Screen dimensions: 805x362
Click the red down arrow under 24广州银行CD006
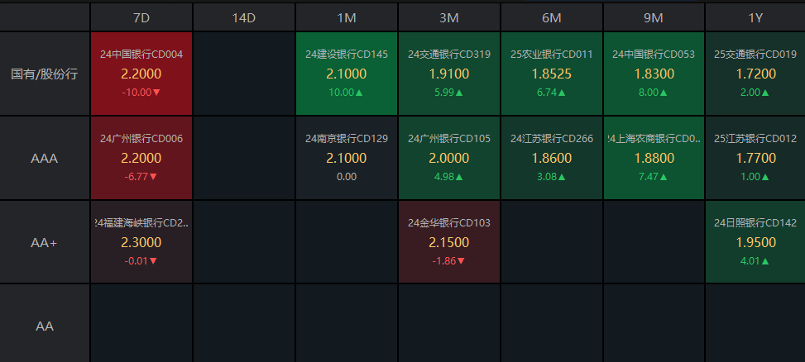pyautogui.click(x=153, y=176)
